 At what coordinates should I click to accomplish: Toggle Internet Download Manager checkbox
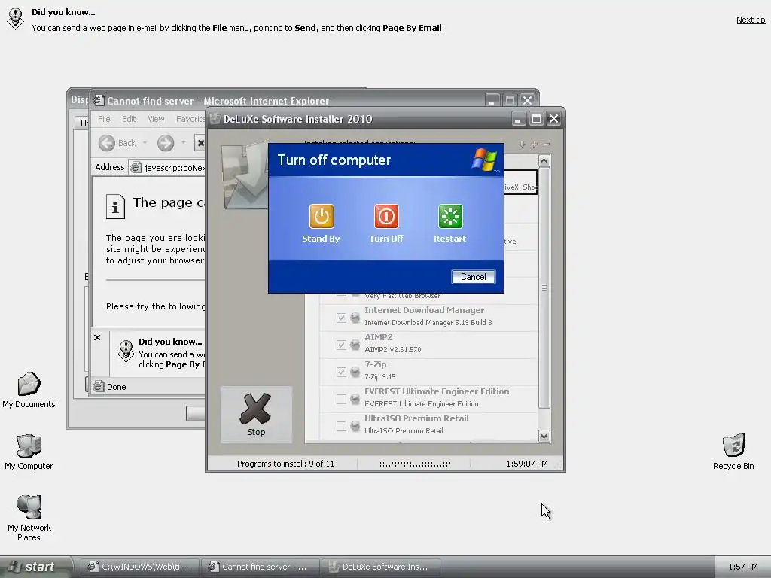[x=341, y=318]
